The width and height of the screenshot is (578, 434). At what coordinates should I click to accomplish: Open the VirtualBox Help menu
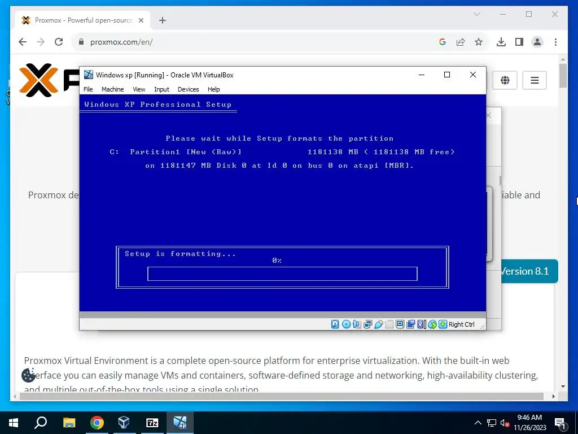[213, 89]
